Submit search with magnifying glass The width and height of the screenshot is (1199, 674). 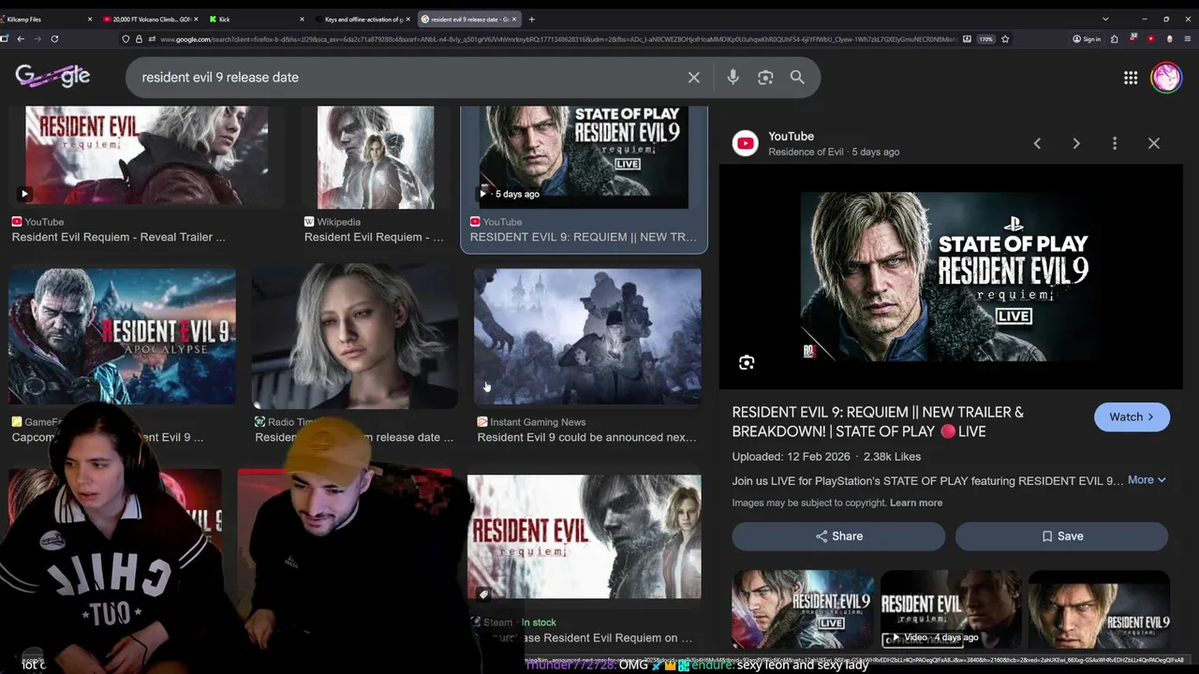click(x=797, y=78)
